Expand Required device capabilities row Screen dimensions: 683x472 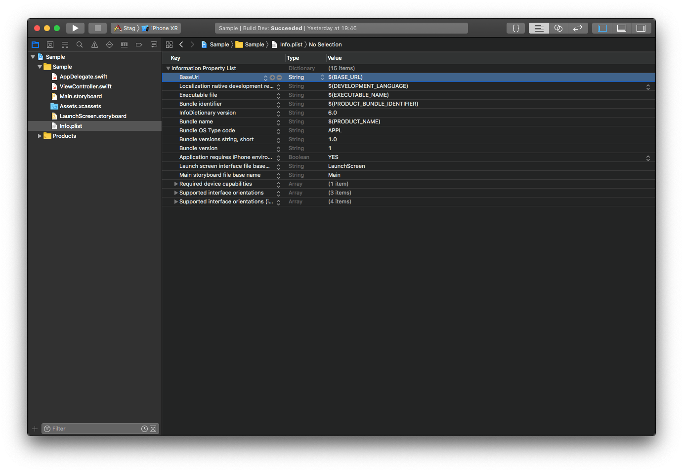coord(176,184)
